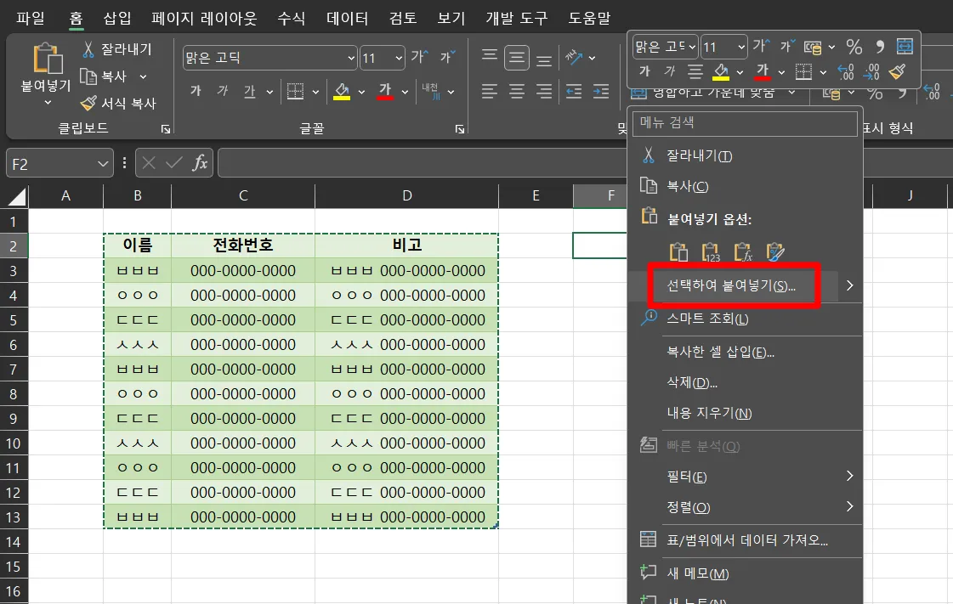Open the Clipboard (클립보드) dialog launcher

click(x=165, y=128)
